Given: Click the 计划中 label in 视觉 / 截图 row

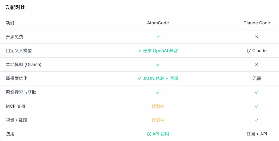Looking at the screenshot, I should 158,120.
